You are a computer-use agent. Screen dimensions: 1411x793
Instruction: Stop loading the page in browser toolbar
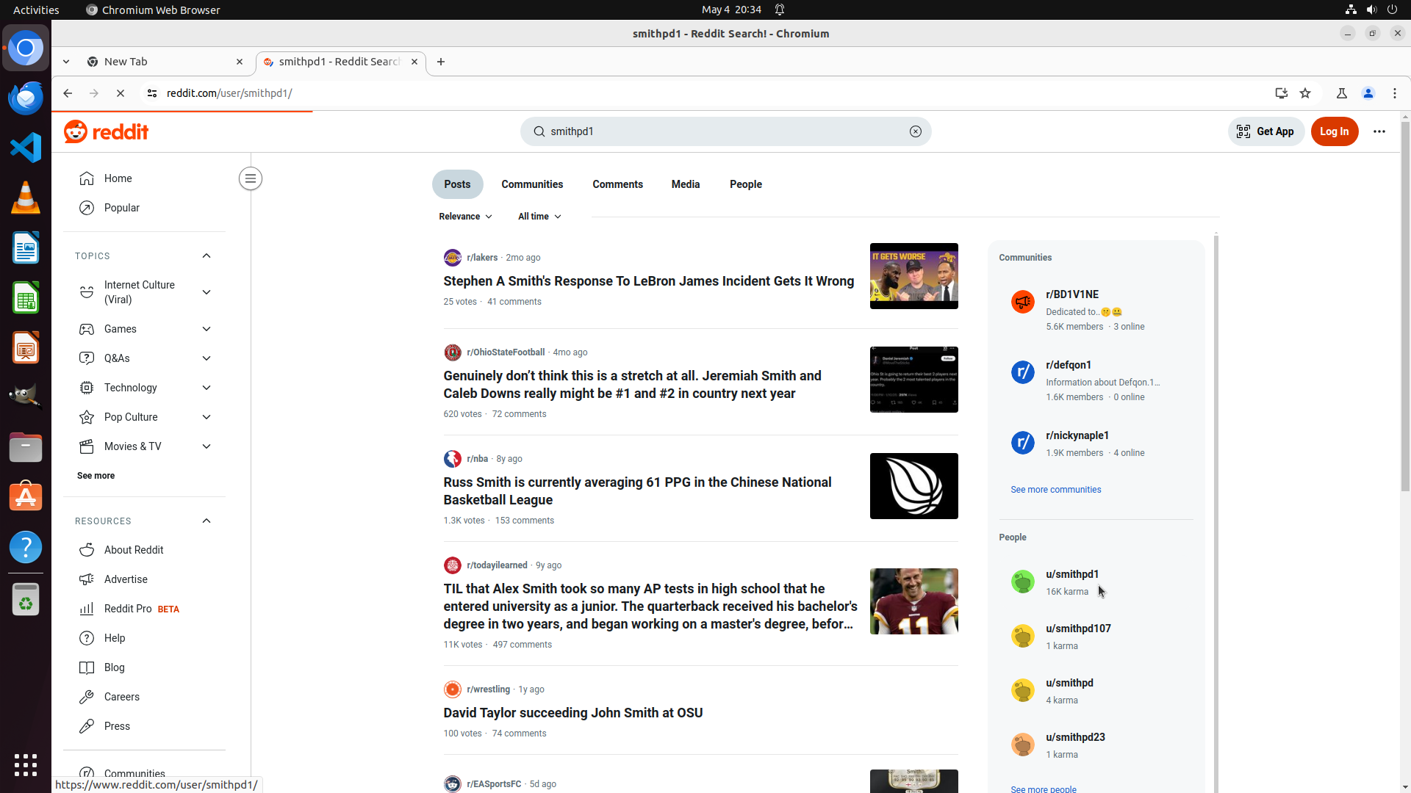(121, 93)
